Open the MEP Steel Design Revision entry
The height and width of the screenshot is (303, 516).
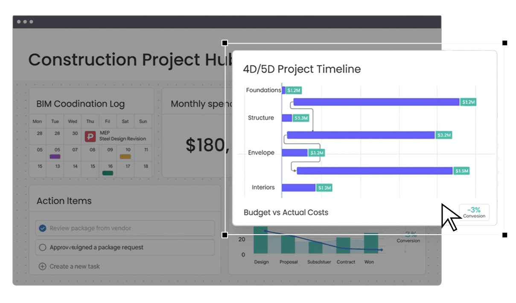point(122,136)
